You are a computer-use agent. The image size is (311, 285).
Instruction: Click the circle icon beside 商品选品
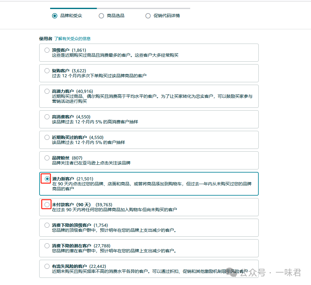(101, 16)
